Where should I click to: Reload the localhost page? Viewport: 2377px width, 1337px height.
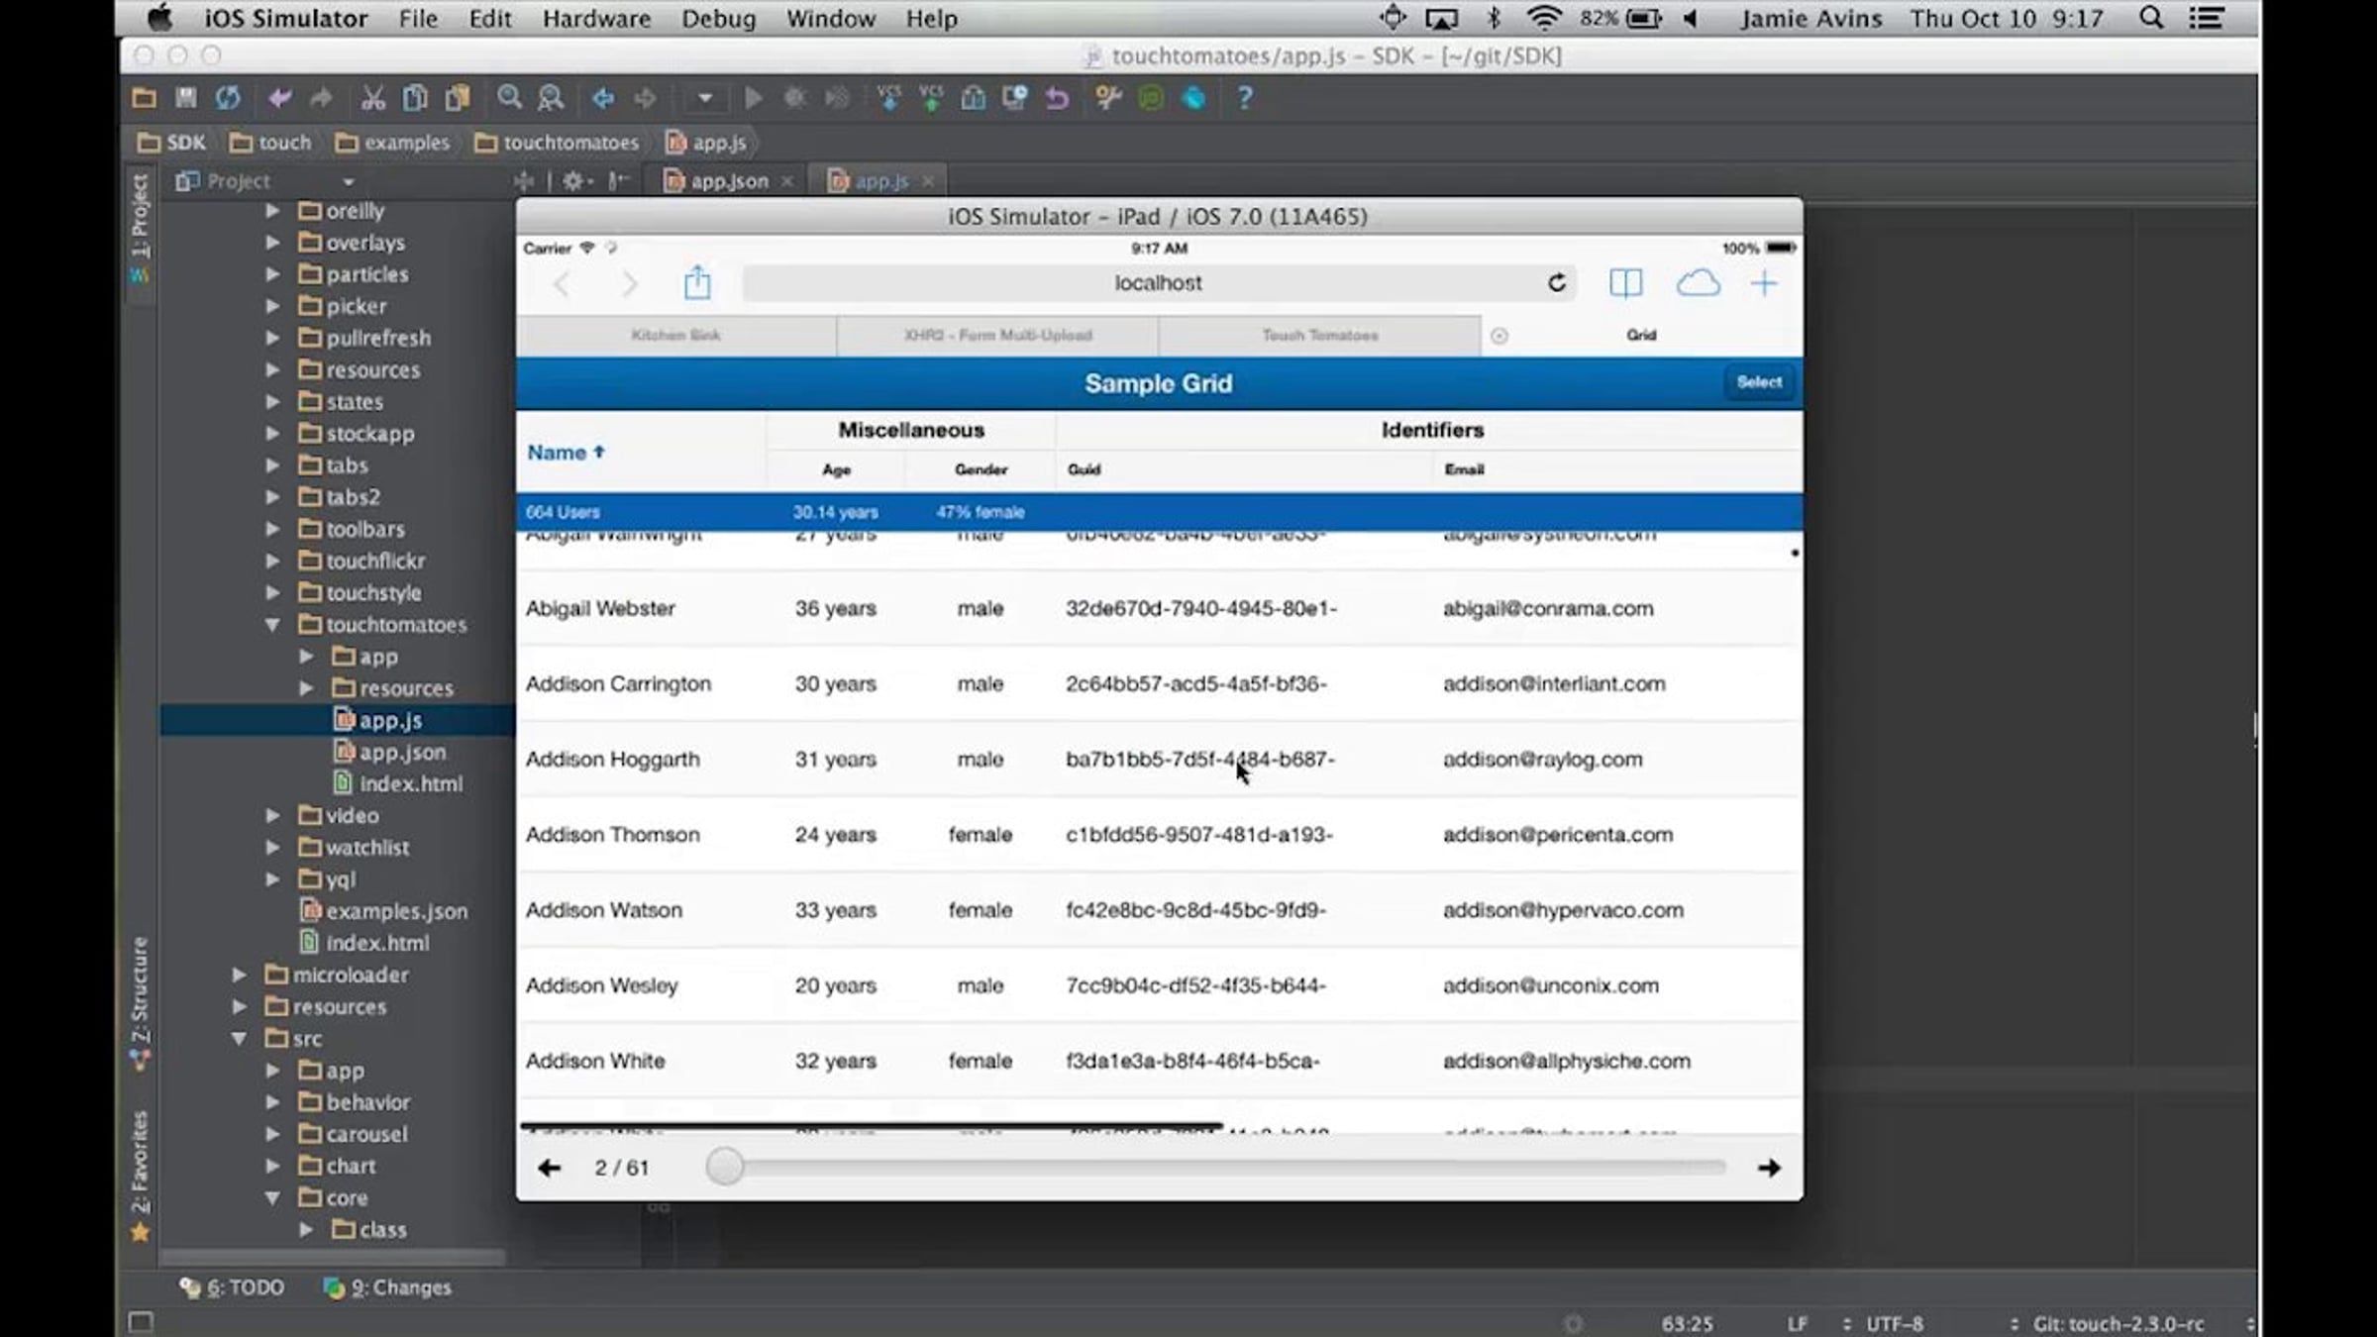coord(1556,283)
